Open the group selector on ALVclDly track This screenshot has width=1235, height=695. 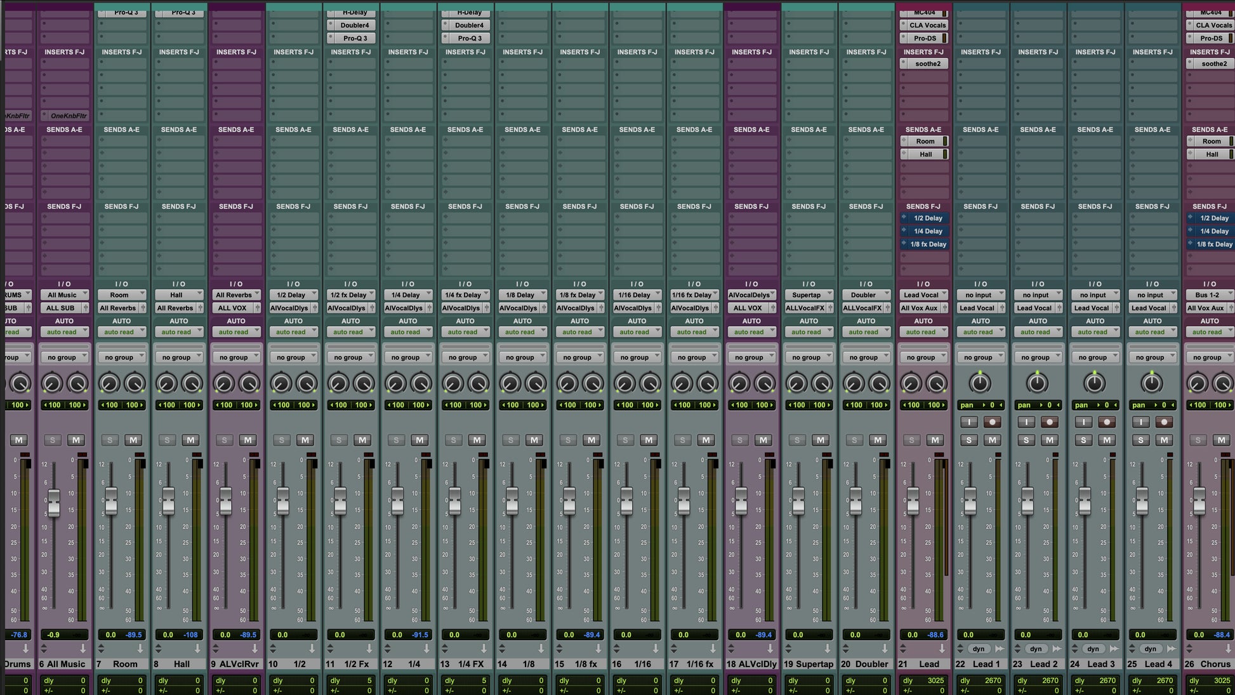point(751,357)
